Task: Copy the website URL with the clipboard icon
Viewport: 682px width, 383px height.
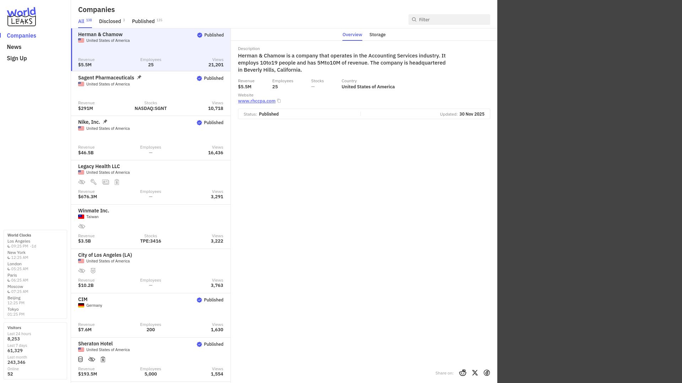Action: pyautogui.click(x=279, y=101)
